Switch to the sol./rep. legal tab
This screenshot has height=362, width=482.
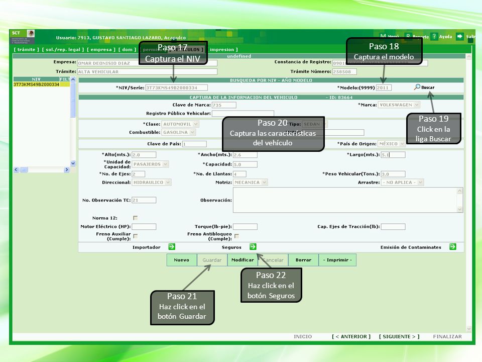coord(63,50)
